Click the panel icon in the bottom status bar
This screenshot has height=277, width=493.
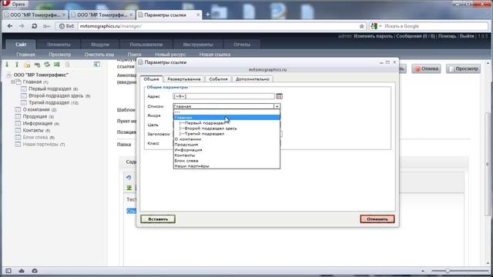(8, 271)
